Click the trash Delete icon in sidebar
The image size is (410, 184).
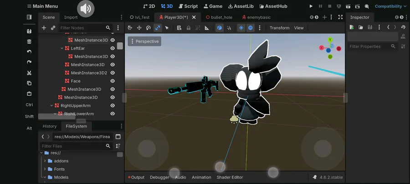tap(29, 42)
